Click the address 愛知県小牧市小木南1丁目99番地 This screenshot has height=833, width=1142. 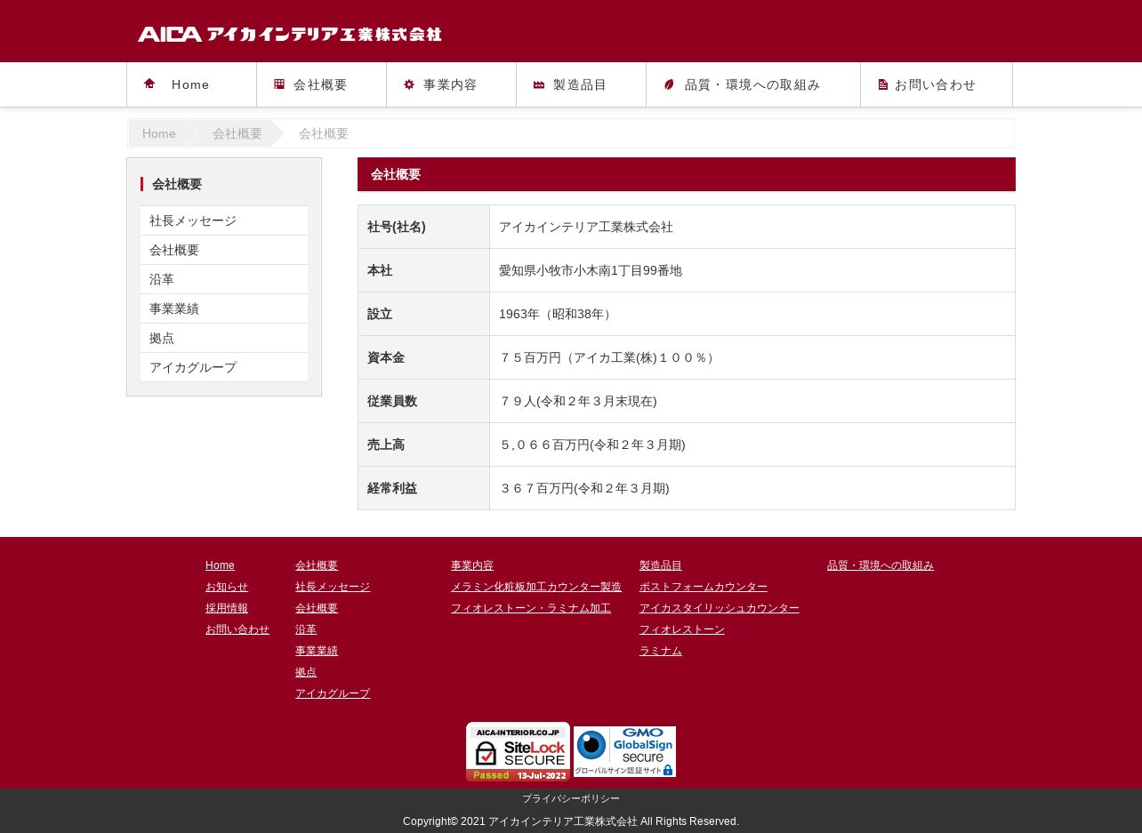[591, 270]
